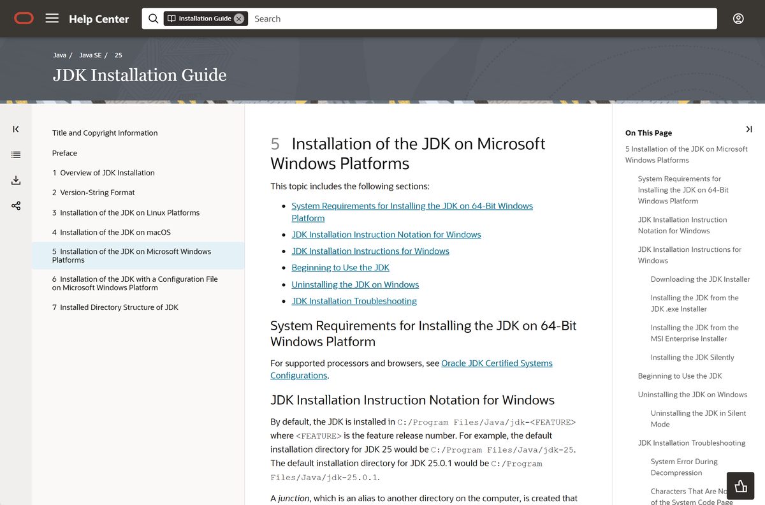Jump to System Error During Decompression
765x505 pixels.
coord(684,467)
